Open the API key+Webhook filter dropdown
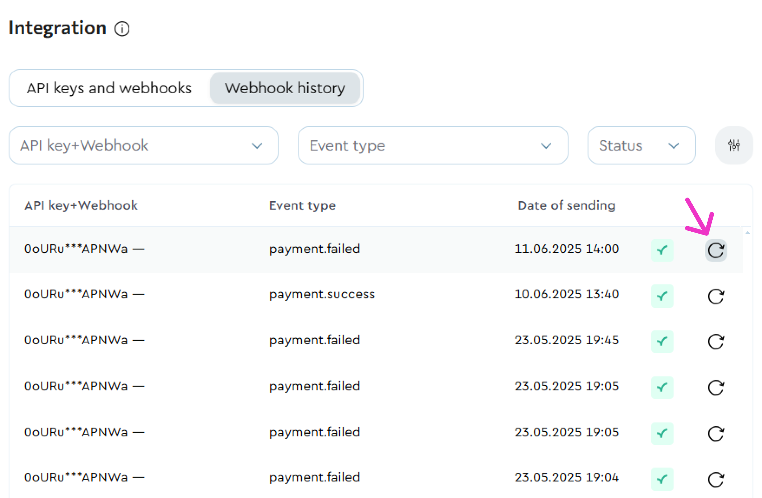762x498 pixels. pyautogui.click(x=143, y=145)
